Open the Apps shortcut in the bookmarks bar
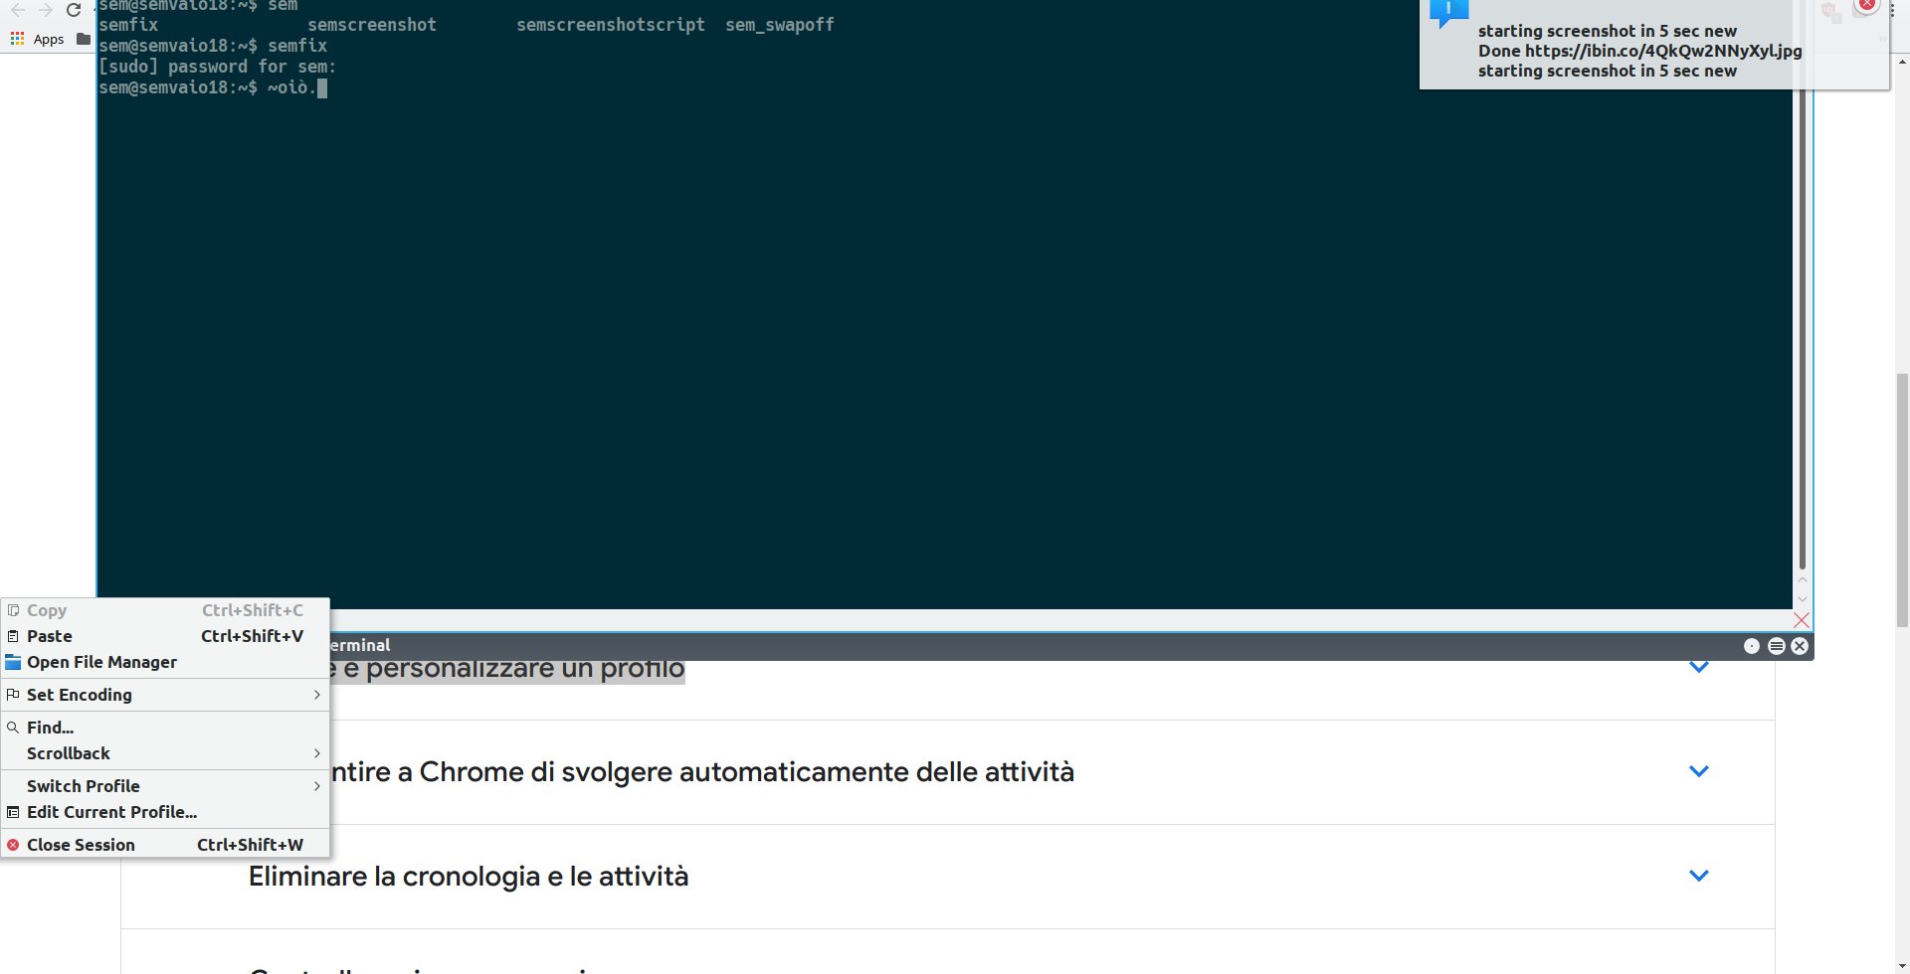This screenshot has height=974, width=1910. click(x=38, y=39)
